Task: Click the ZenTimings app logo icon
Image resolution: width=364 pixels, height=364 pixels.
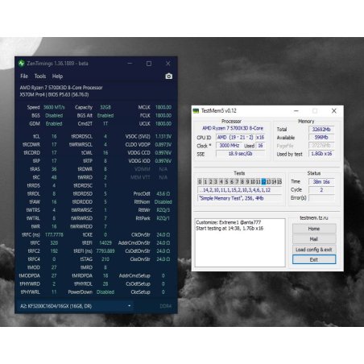Action: pyautogui.click(x=22, y=64)
